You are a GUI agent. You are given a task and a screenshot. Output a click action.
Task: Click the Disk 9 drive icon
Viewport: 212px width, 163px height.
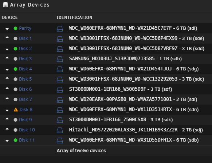click(60, 120)
